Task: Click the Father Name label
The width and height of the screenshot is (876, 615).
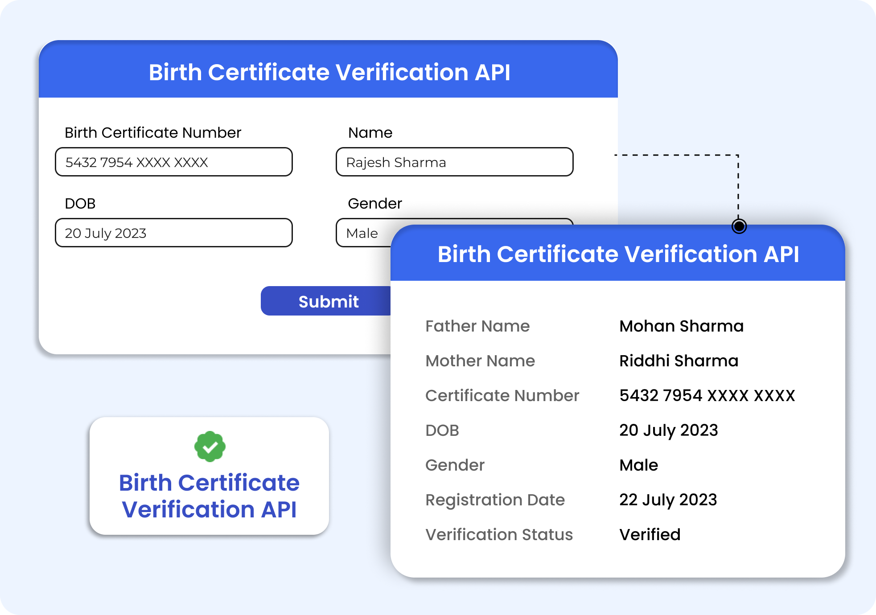Action: [477, 326]
